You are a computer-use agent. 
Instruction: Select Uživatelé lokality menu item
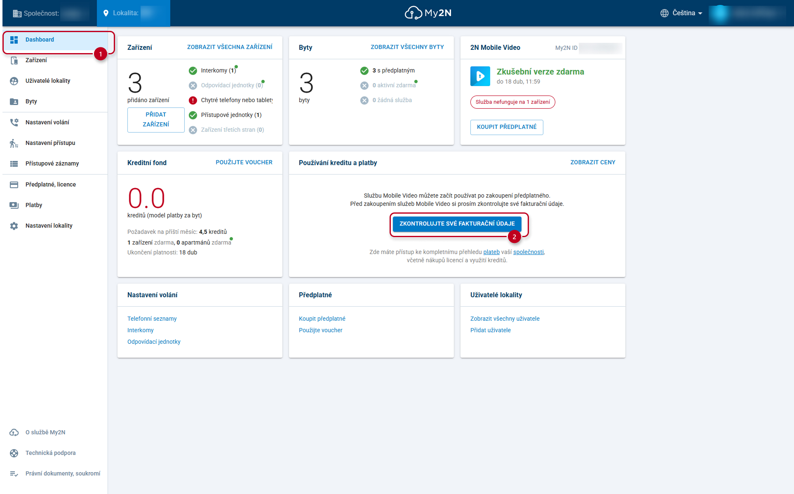(55, 81)
